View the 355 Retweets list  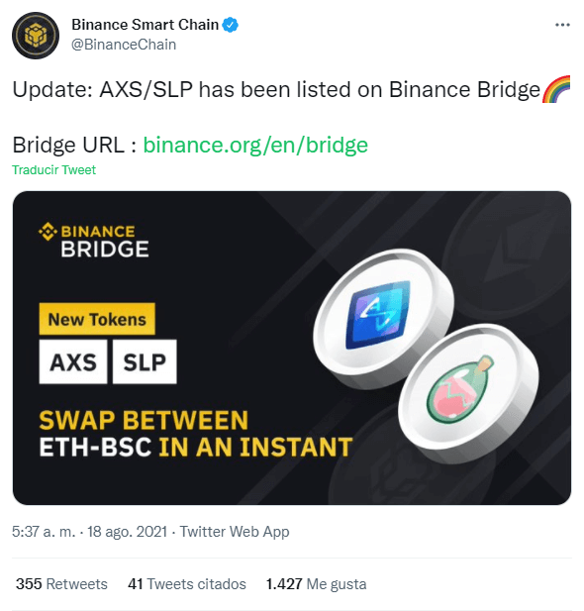[x=61, y=584]
